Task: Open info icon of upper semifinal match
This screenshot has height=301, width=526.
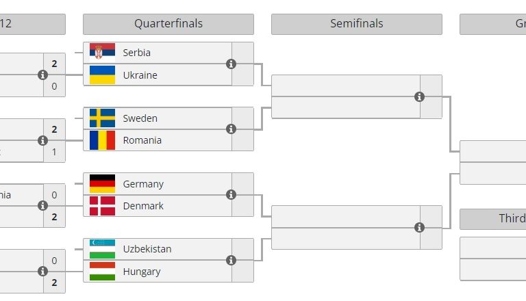Action: point(420,96)
